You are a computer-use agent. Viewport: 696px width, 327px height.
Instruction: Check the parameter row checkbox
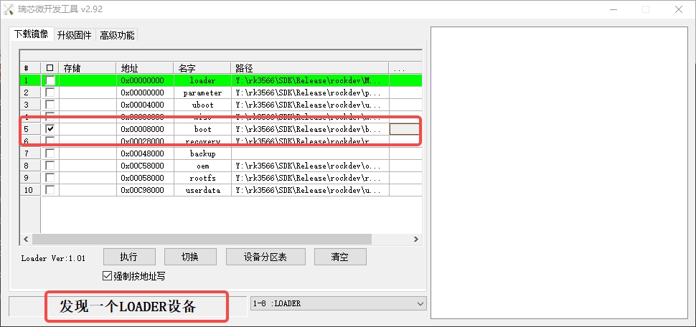click(50, 93)
